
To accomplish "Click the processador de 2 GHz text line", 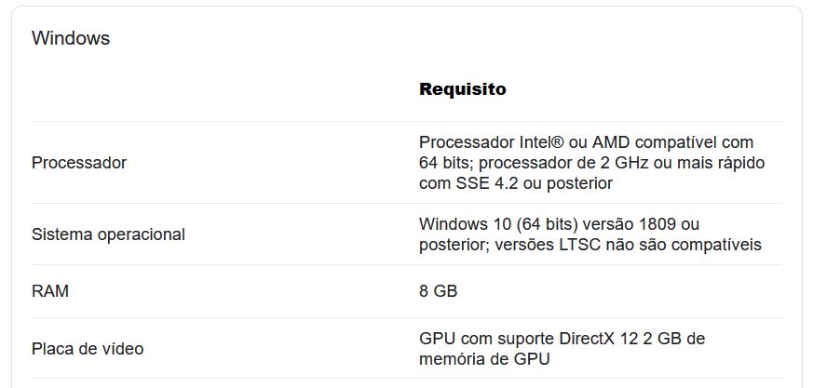I will (592, 163).
